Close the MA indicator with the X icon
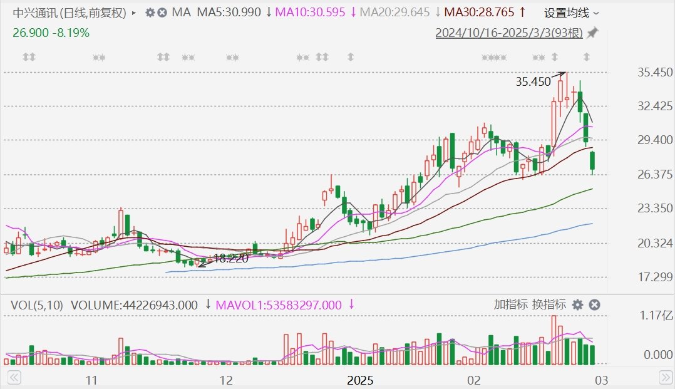The height and width of the screenshot is (389, 675). coord(162,13)
